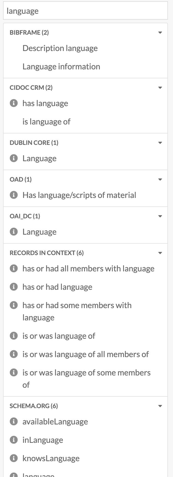Click the 'language' search input field
The width and height of the screenshot is (173, 477).
[x=85, y=11]
